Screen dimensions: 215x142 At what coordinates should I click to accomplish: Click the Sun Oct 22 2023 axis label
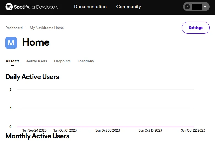193,130
